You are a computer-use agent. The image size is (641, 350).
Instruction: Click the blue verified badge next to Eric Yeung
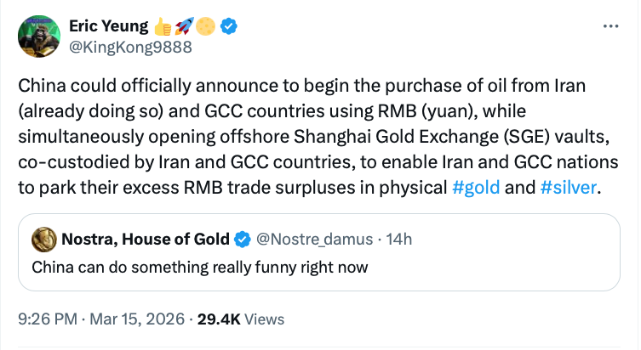click(x=229, y=27)
